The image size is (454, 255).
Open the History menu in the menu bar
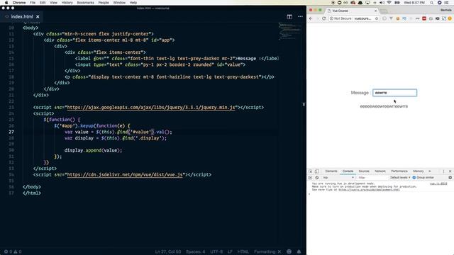[67, 3]
